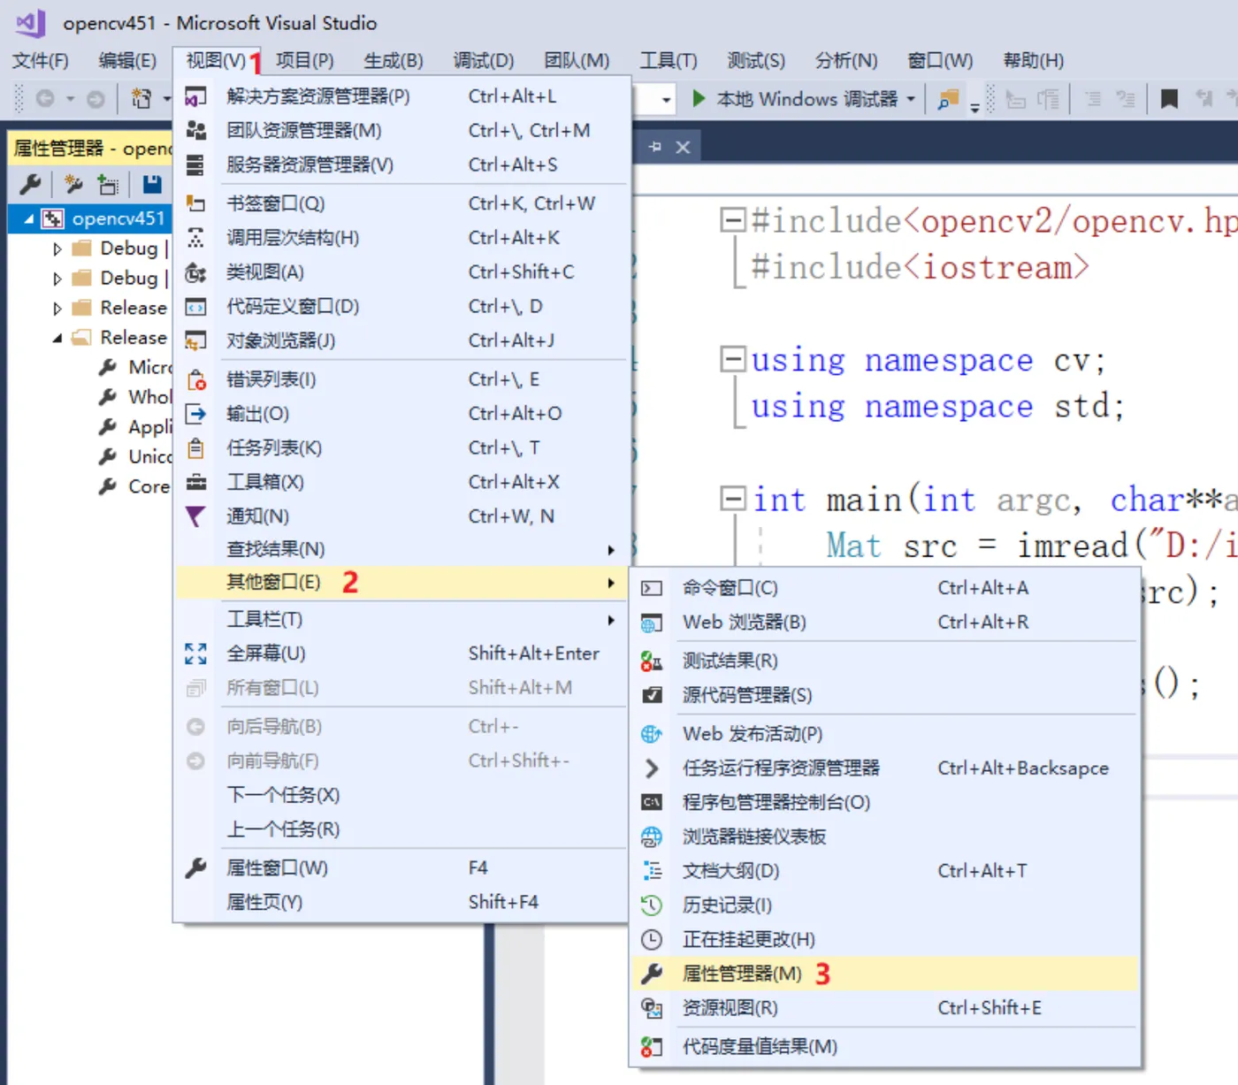Click the Document Outline icon
Screen dimensions: 1238x1085
[x=652, y=871]
